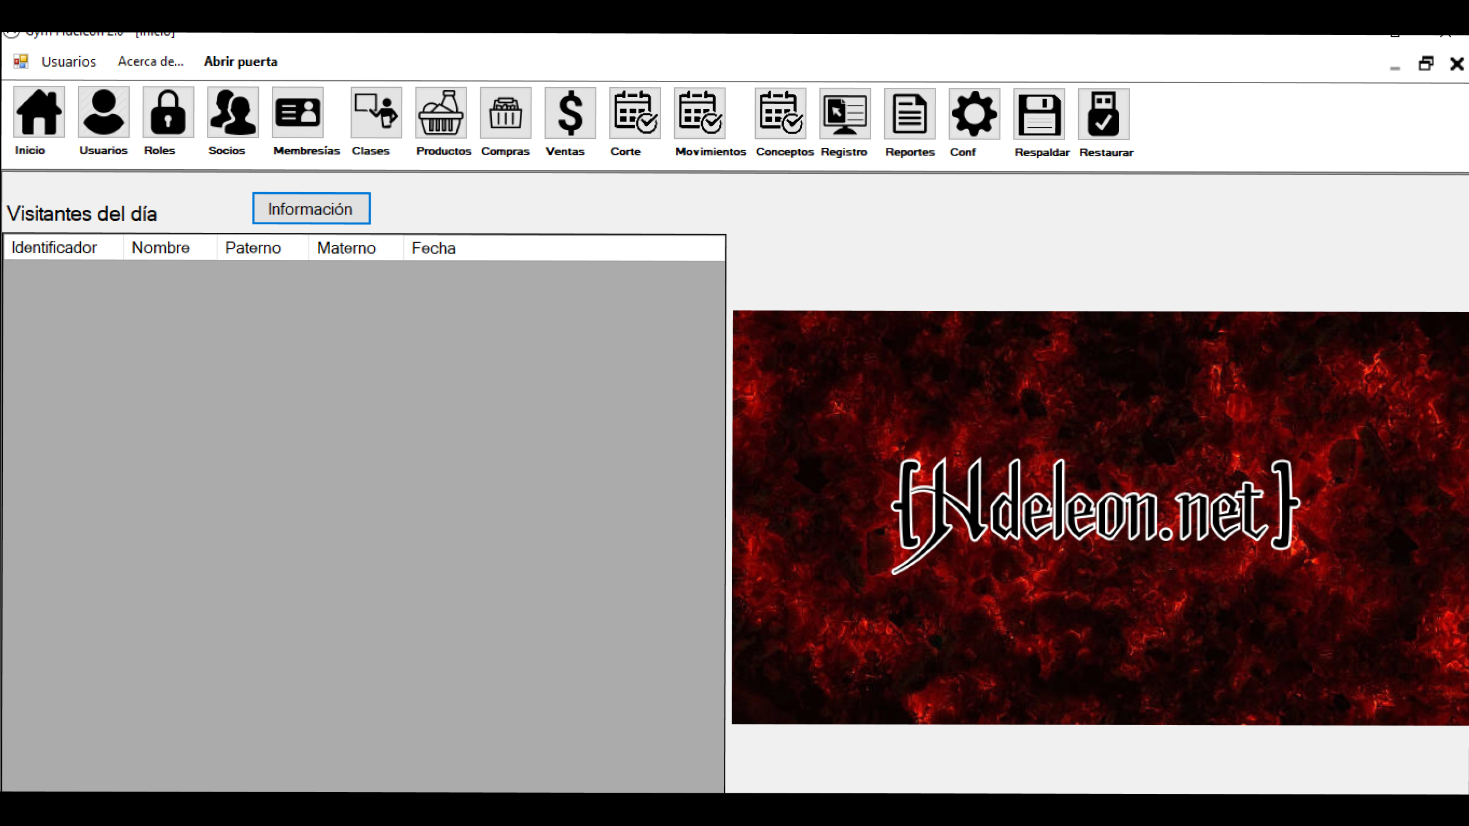Click the Abrir puerta menu item
The image size is (1469, 826).
pyautogui.click(x=240, y=61)
